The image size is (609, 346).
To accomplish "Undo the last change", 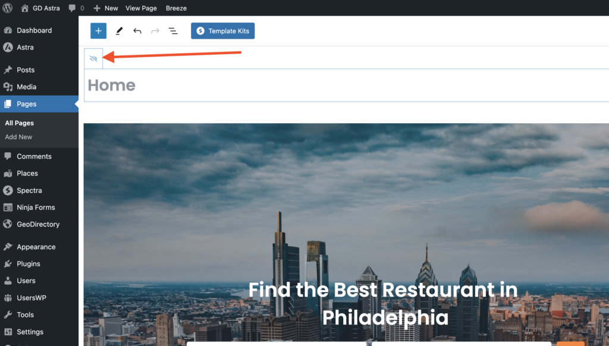I will 137,30.
